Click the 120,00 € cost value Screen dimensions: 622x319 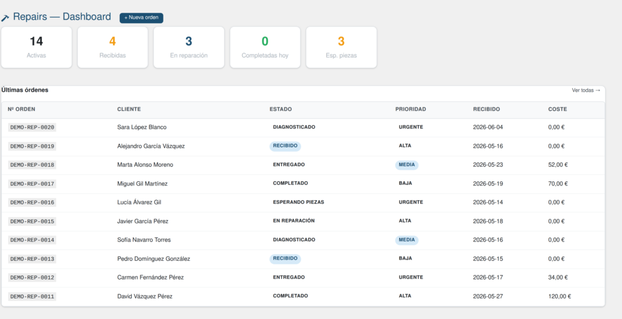tap(559, 297)
